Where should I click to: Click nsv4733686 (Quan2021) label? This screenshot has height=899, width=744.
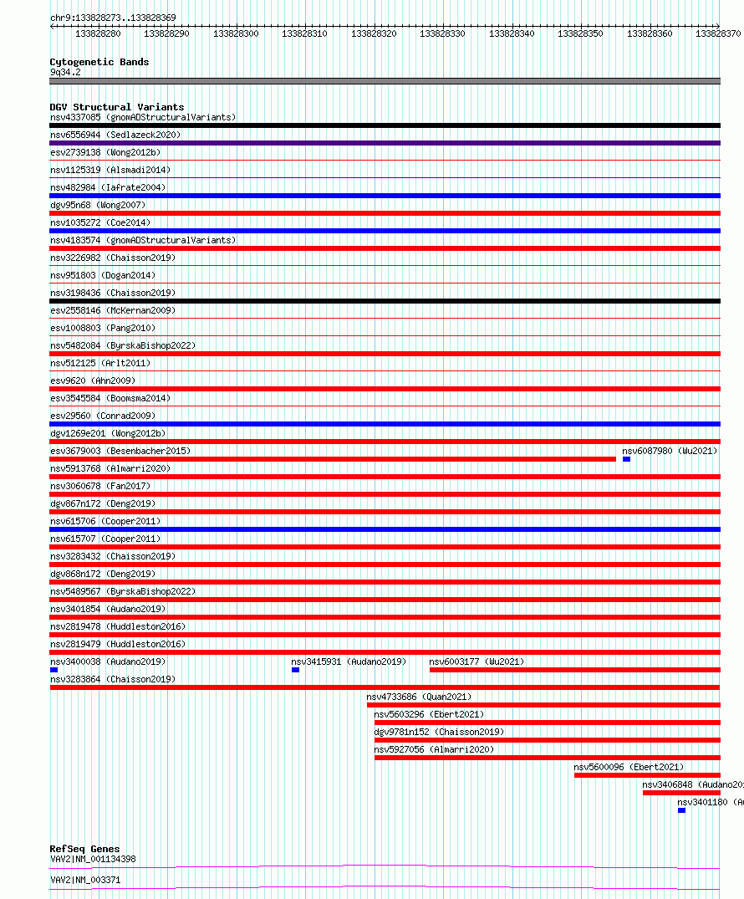(x=419, y=697)
